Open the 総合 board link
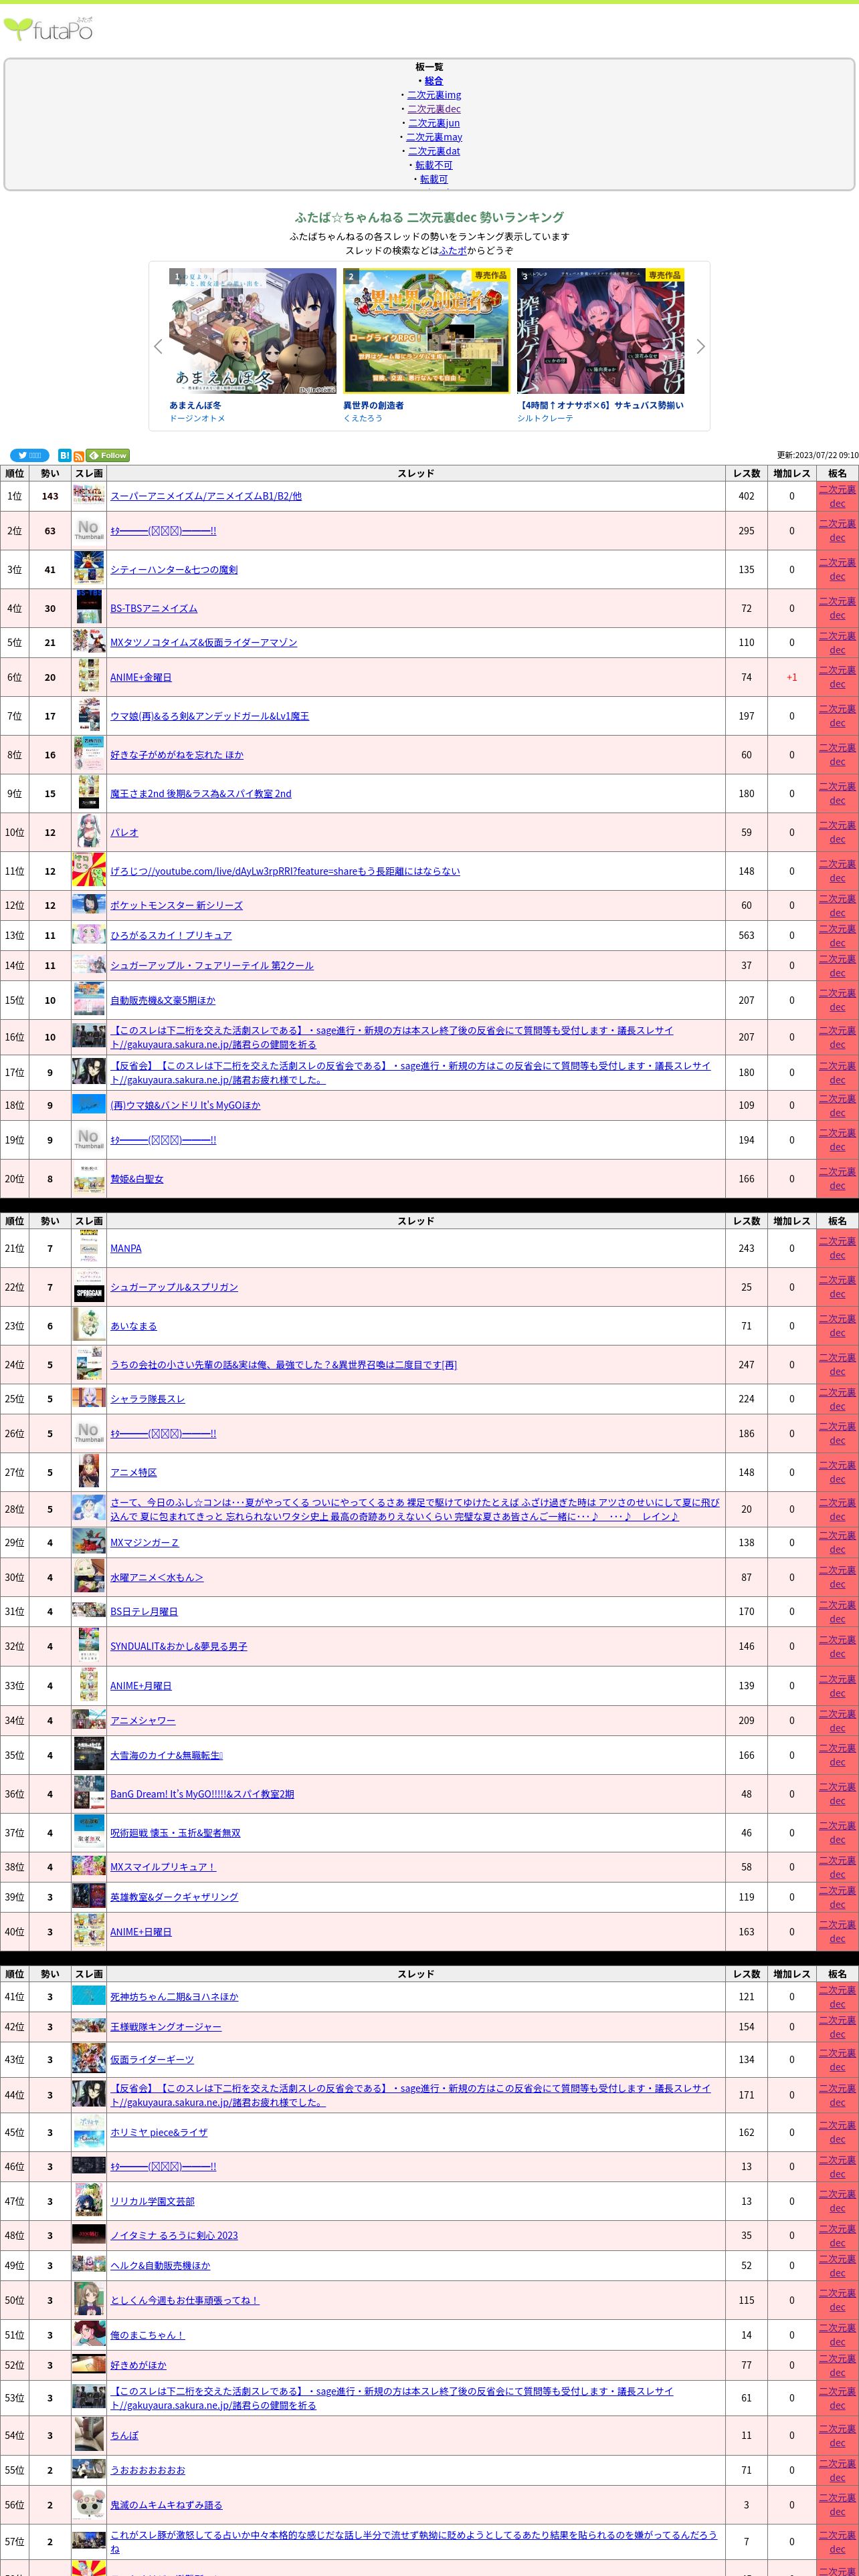 click(x=434, y=81)
